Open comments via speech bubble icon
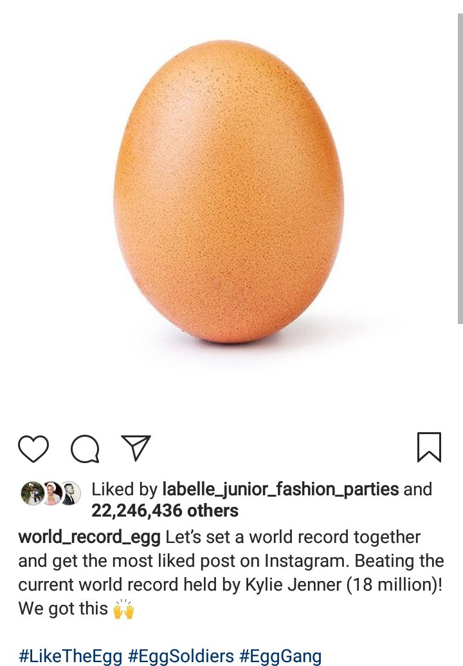 click(x=86, y=448)
